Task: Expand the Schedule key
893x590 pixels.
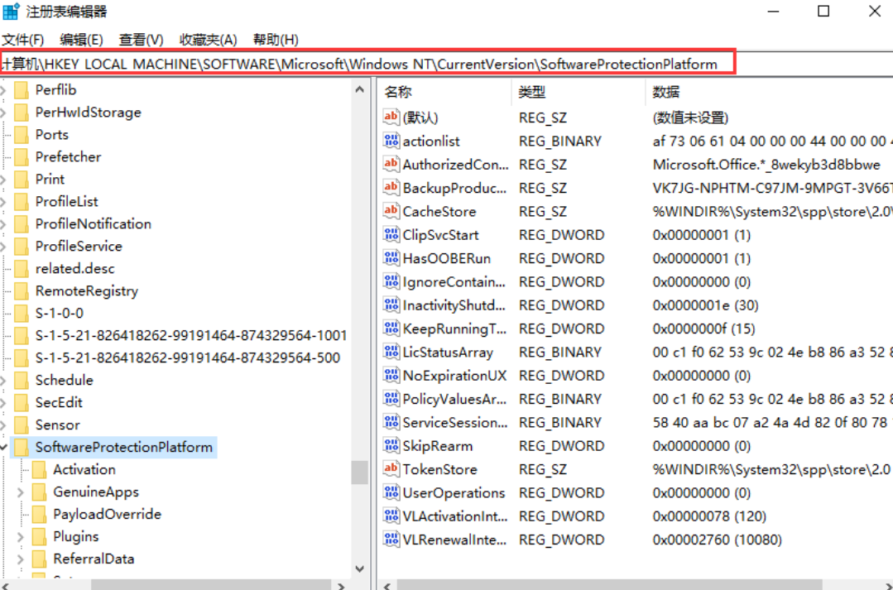Action: point(2,381)
